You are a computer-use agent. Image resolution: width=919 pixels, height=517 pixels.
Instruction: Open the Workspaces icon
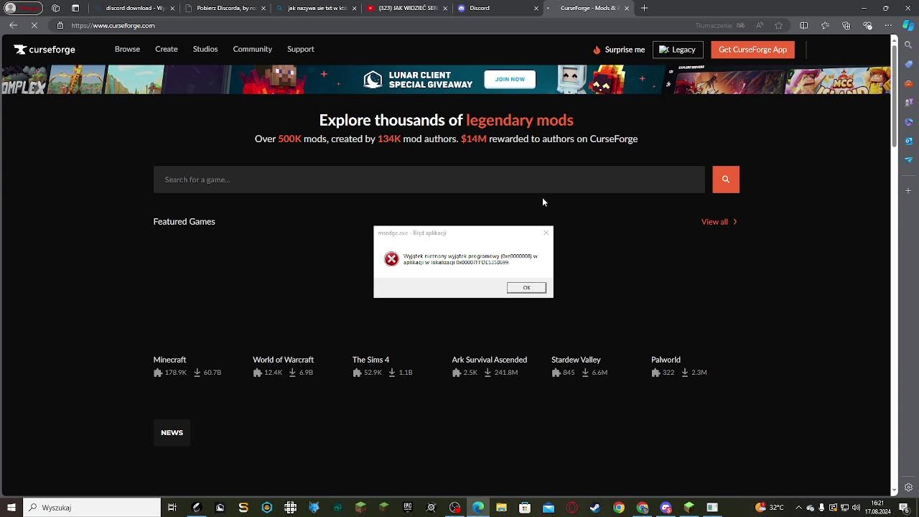(56, 8)
